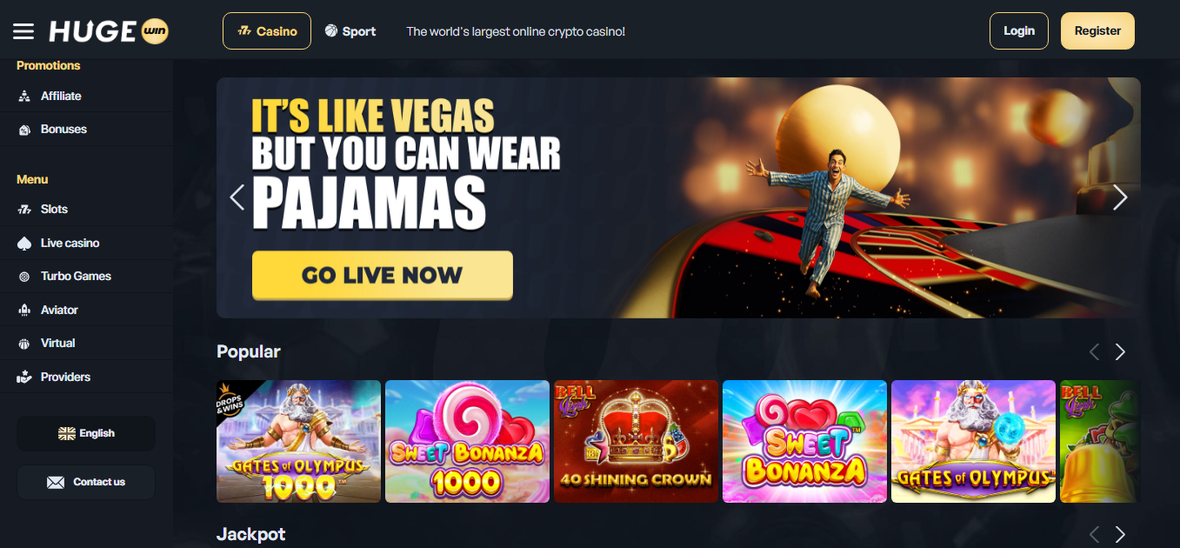Click the Register button
The height and width of the screenshot is (548, 1180).
click(1097, 30)
